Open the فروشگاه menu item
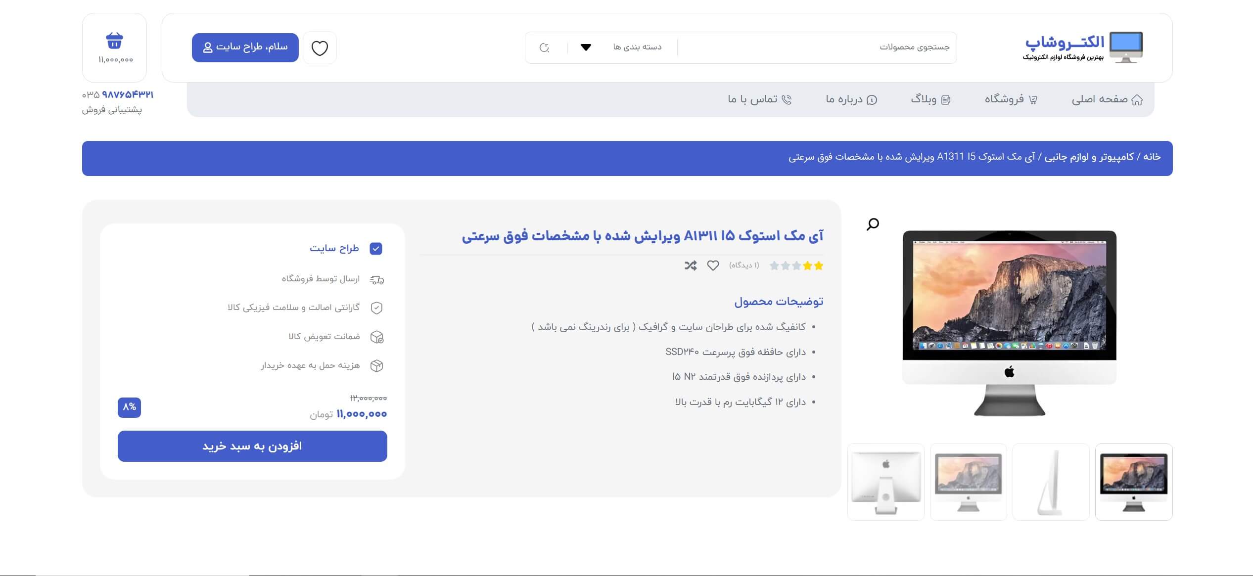 coord(1011,99)
